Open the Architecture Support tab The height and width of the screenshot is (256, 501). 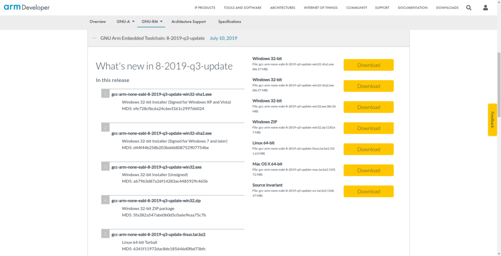[188, 21]
